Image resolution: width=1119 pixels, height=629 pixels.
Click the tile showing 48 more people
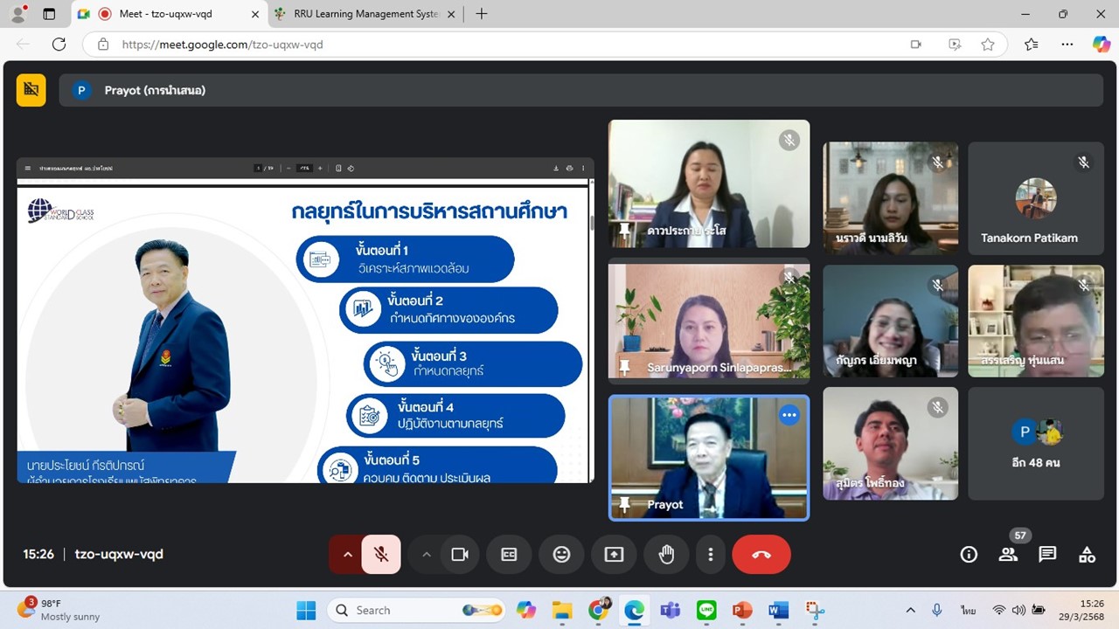coord(1036,443)
